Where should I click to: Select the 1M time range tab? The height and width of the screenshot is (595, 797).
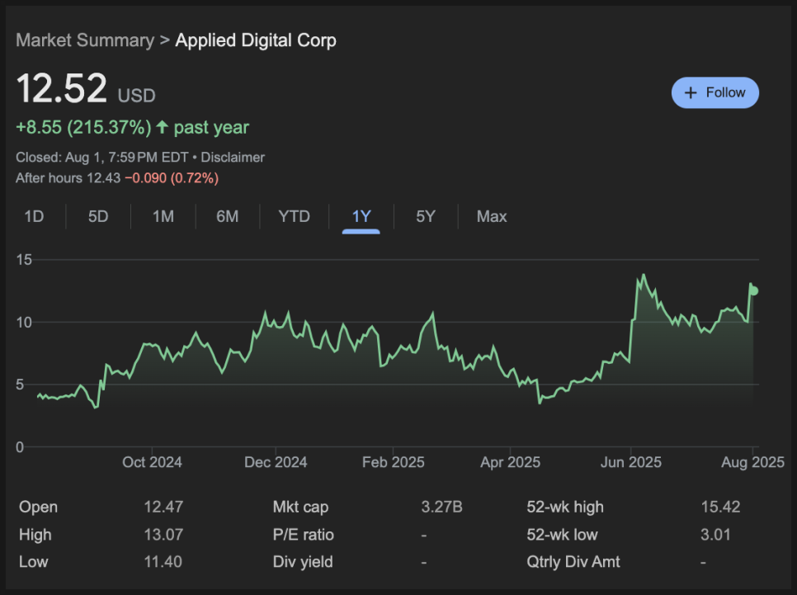click(x=163, y=217)
